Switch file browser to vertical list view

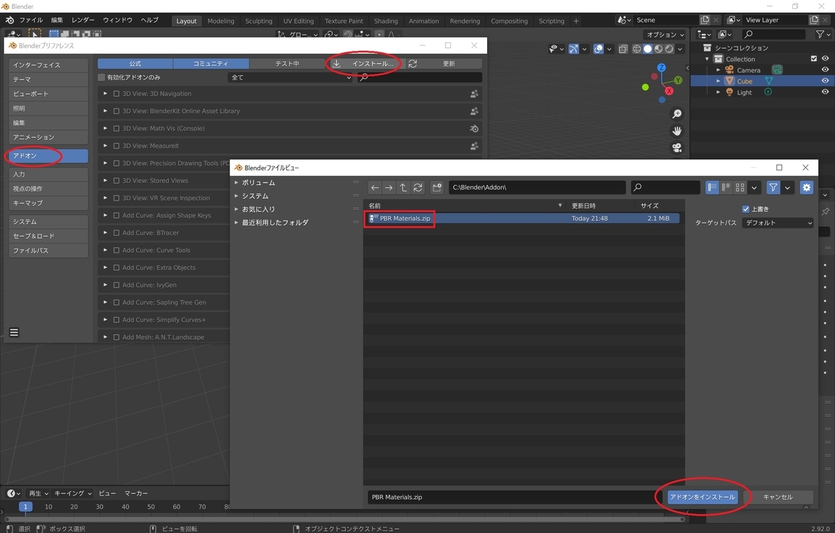(712, 187)
